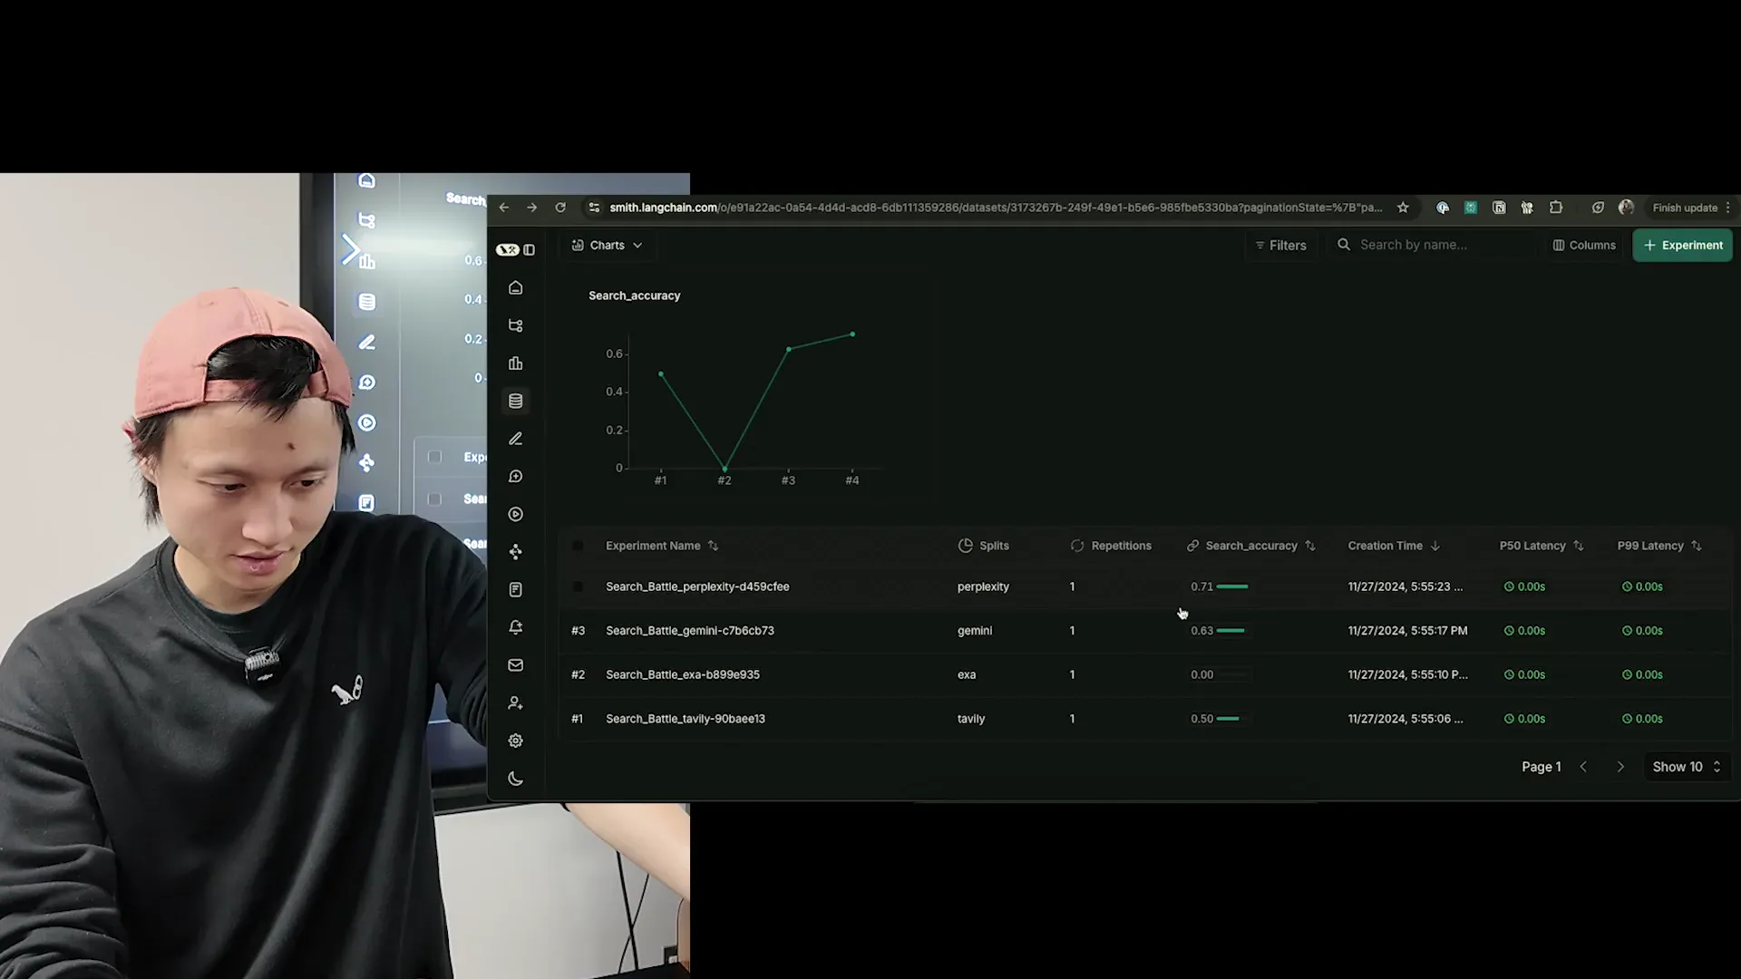Expand the Charts dropdown
This screenshot has height=979, width=1741.
[x=607, y=245]
